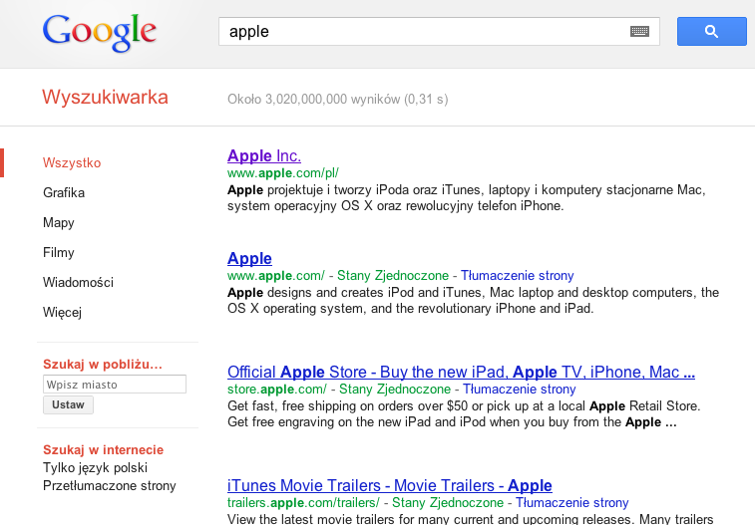
Task: Click the Szukaj w internecie heading
Action: (x=103, y=449)
